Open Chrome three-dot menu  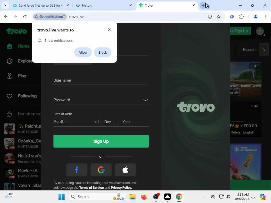click(265, 17)
